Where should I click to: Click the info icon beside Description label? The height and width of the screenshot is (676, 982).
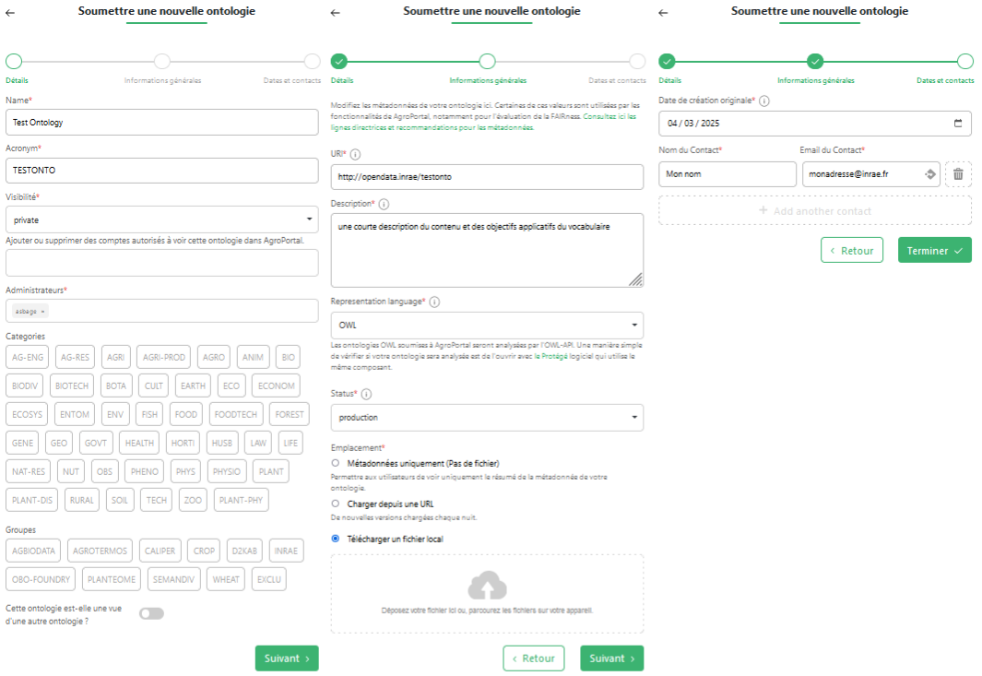[384, 204]
